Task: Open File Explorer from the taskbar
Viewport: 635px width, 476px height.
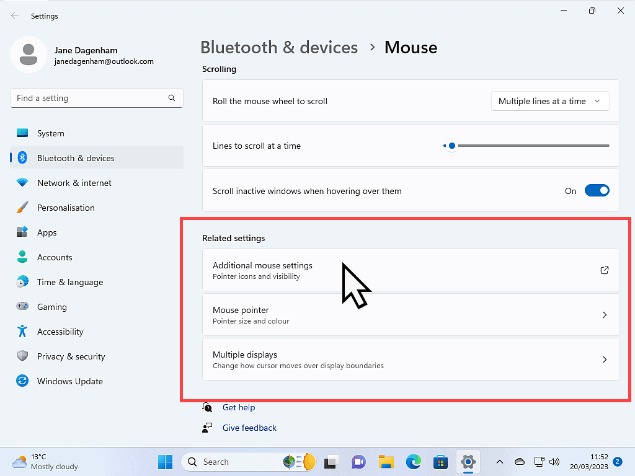Action: (x=386, y=462)
